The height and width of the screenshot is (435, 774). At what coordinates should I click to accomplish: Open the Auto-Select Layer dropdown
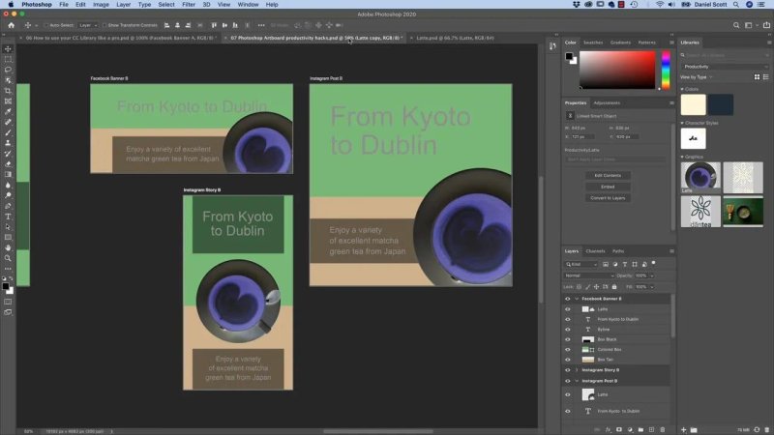88,25
